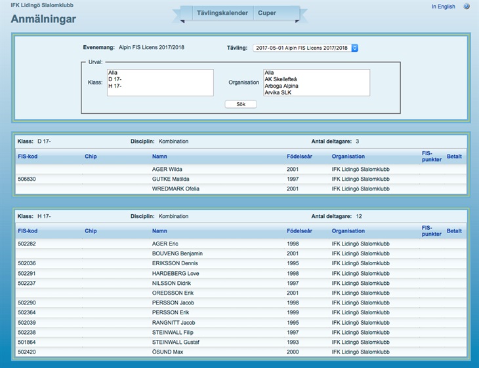Click birth year 2000 of ÖSUND Max

point(293,352)
